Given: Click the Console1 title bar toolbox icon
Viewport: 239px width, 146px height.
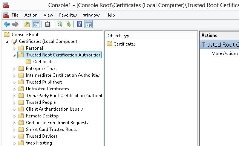Looking at the screenshot, I should click(x=6, y=5).
